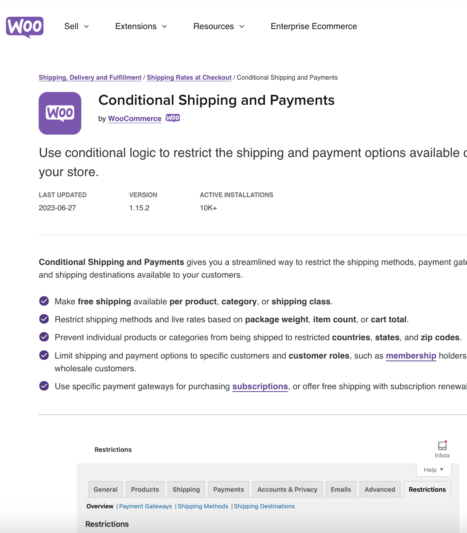467x533 pixels.
Task: Open the Help dropdown
Action: [x=433, y=470]
